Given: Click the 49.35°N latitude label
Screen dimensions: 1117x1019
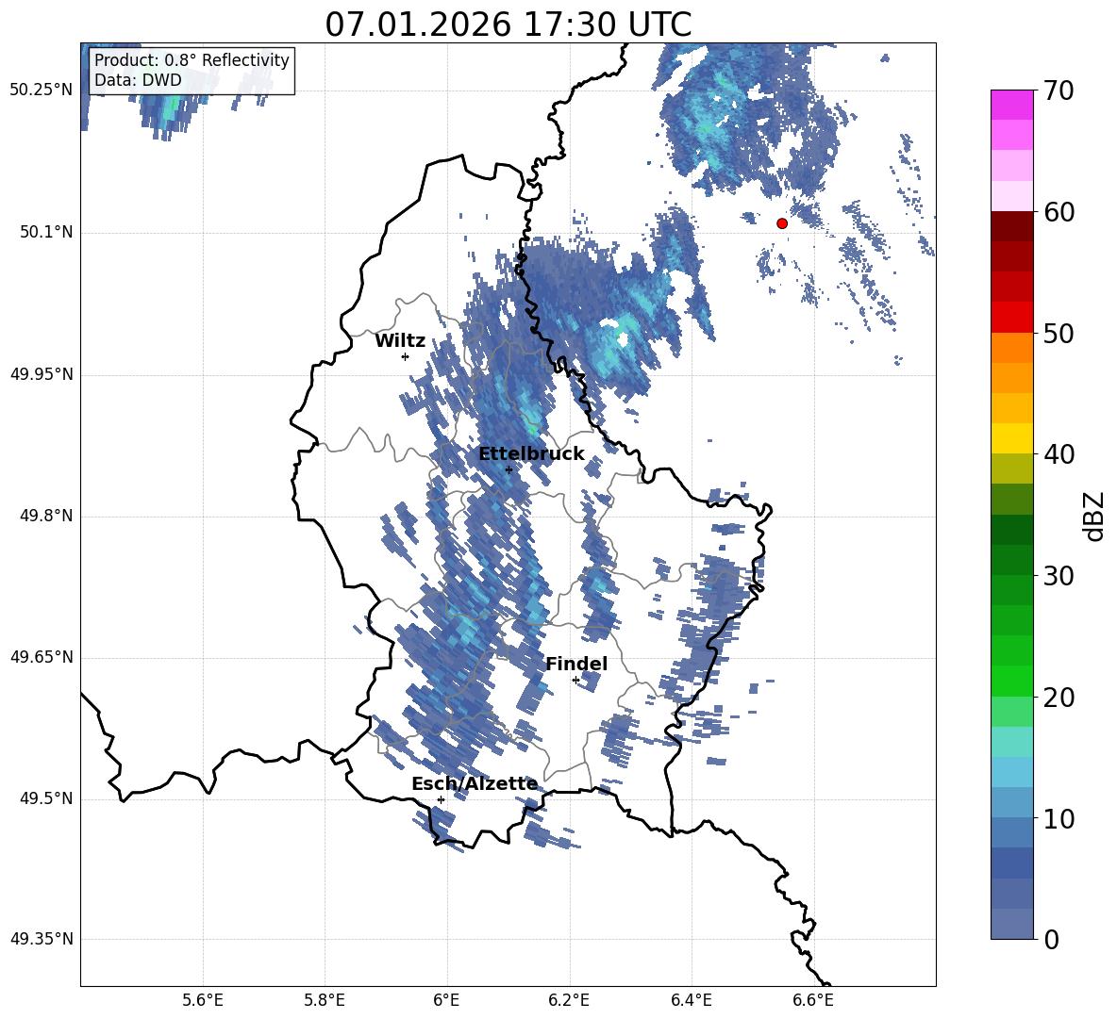Looking at the screenshot, I should pos(42,939).
